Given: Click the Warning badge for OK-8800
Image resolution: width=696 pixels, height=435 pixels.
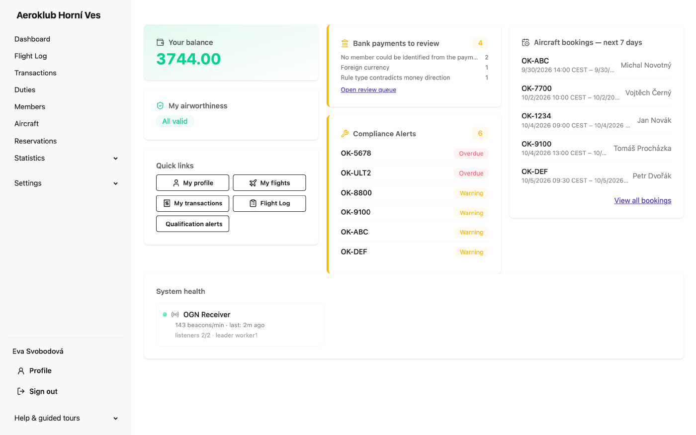Looking at the screenshot, I should pos(471,193).
